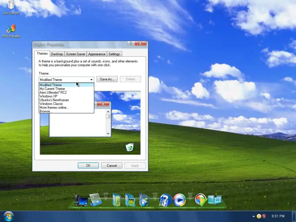Click the glass drive icon in dock

pyautogui.click(x=95, y=200)
